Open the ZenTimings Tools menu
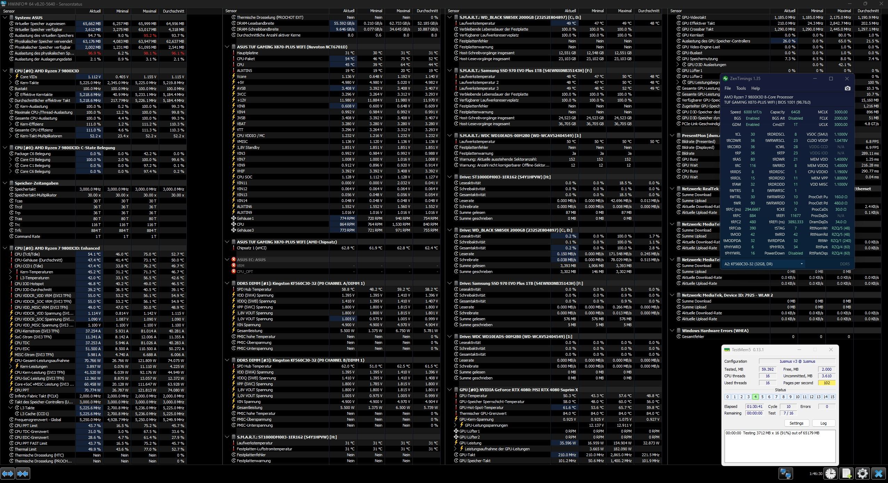888x483 pixels. [741, 88]
